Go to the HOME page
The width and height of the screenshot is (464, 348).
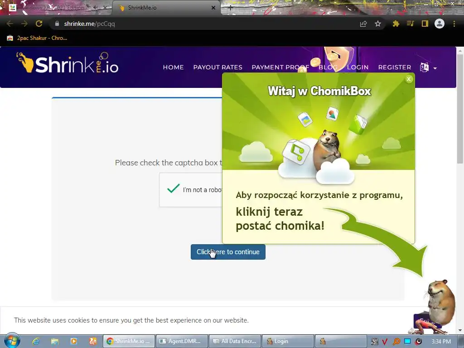[x=173, y=68]
